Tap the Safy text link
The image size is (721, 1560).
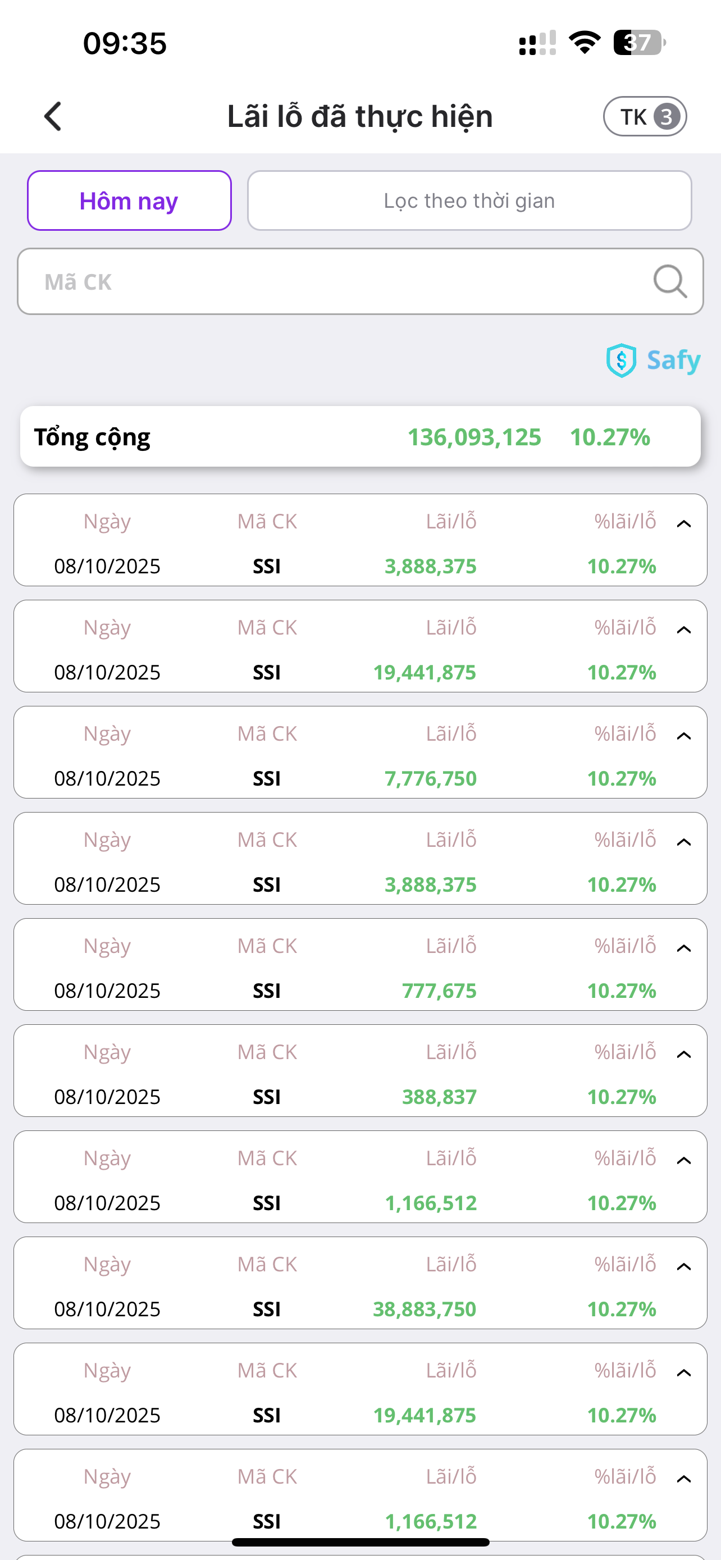(673, 361)
